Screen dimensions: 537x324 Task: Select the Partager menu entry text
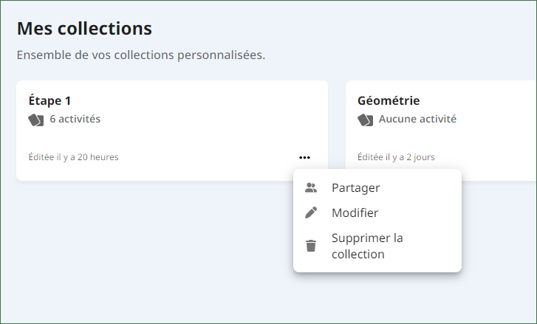click(356, 187)
